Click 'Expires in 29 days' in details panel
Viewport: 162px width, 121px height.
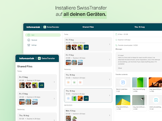point(124,40)
